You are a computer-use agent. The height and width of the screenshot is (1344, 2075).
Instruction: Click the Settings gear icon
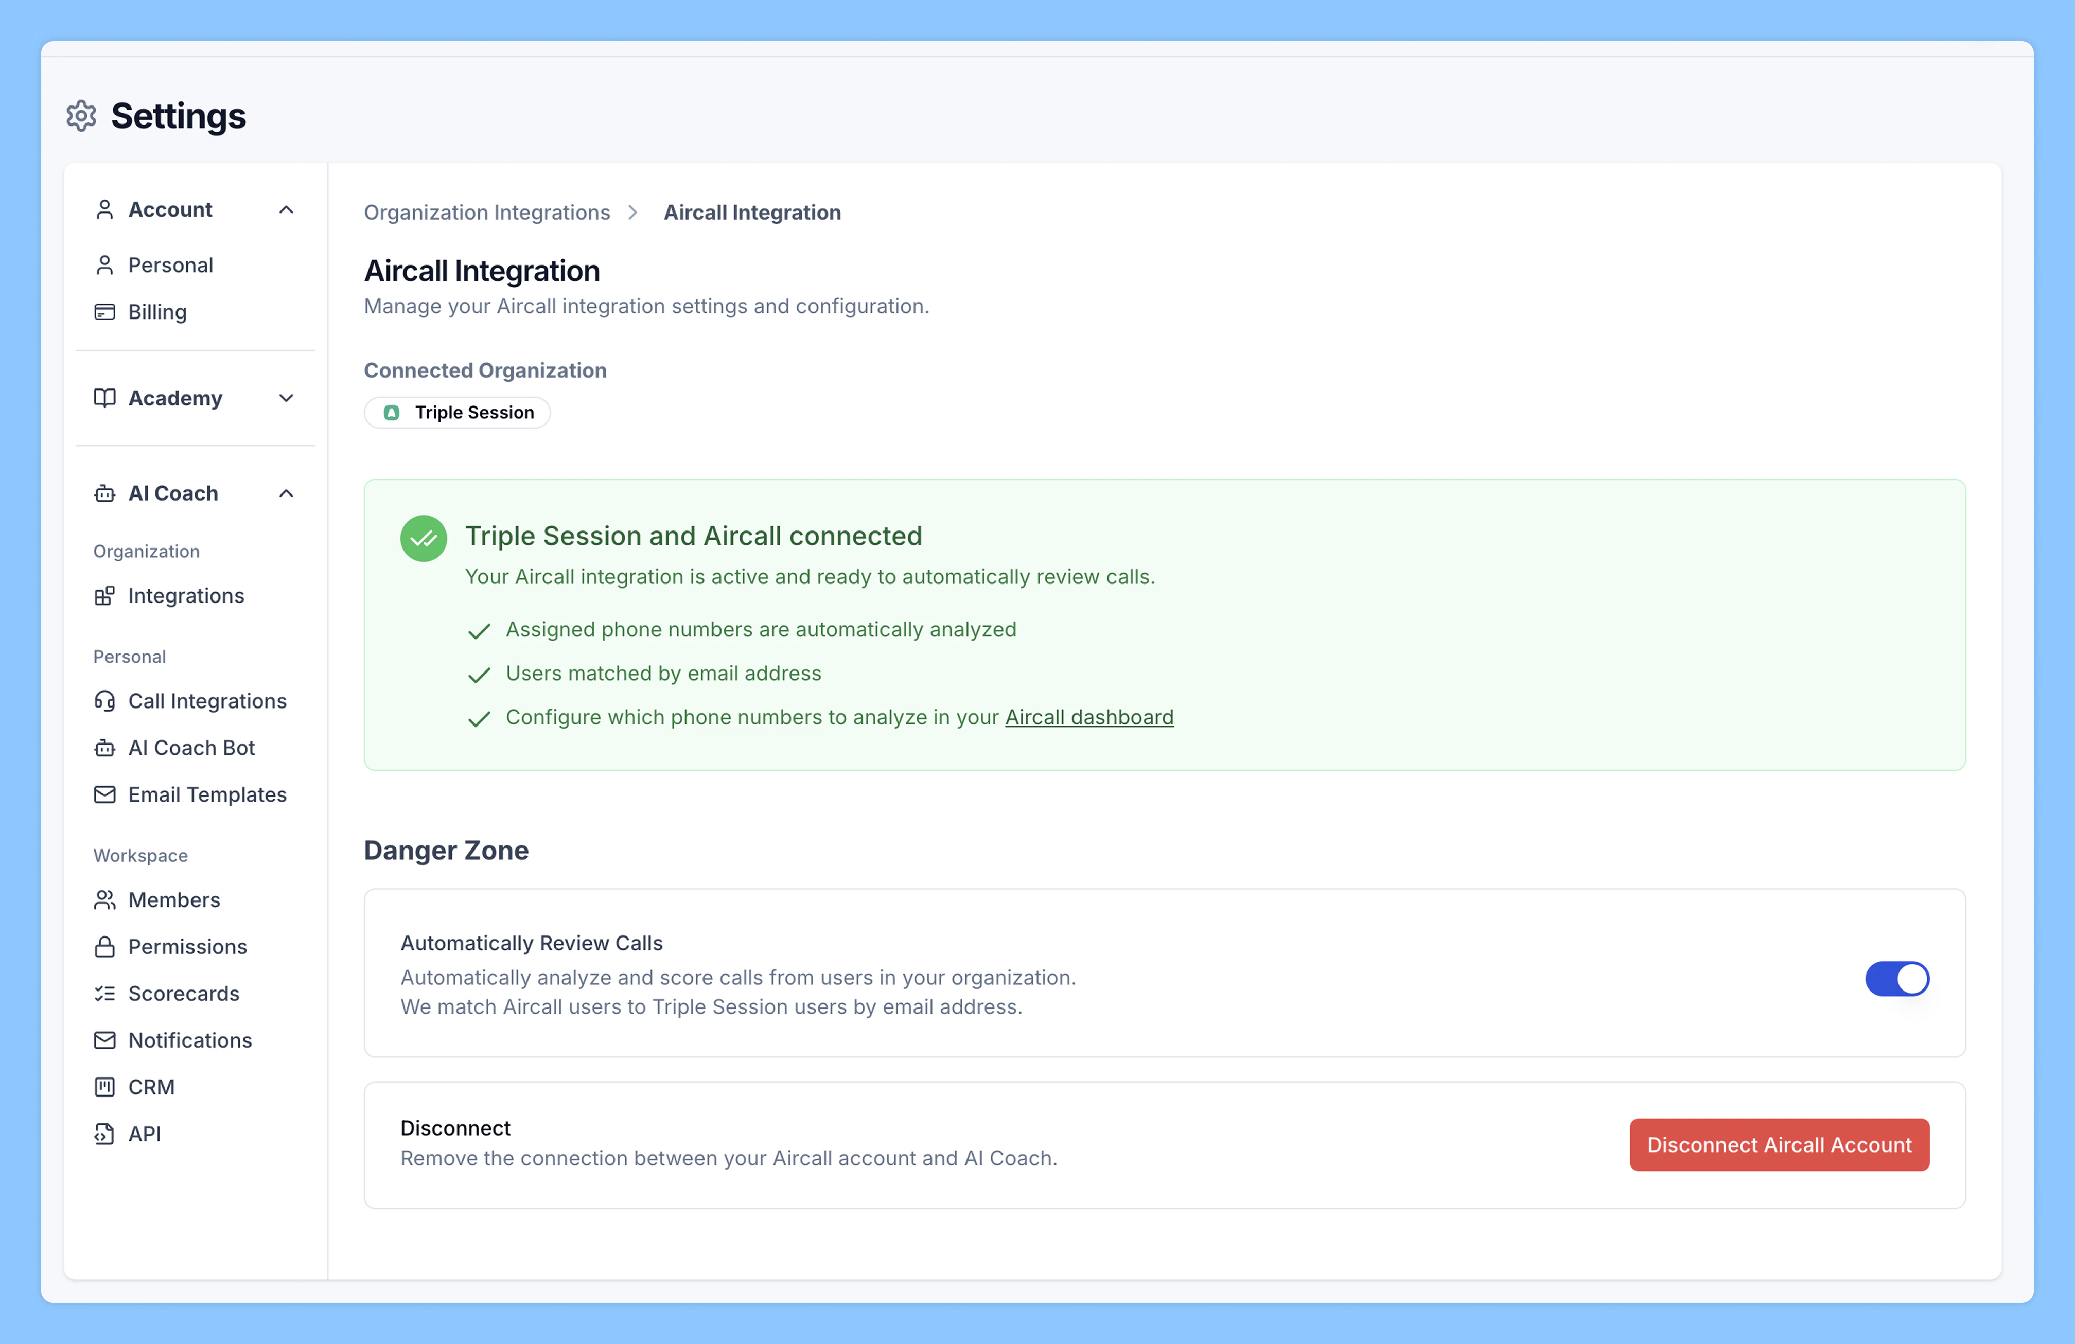81,116
